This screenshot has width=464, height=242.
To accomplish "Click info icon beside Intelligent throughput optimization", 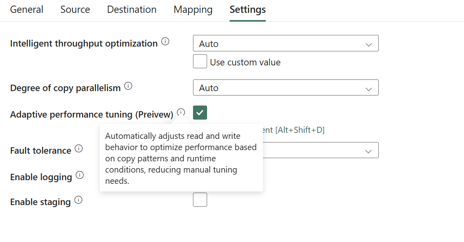I will pos(165,42).
